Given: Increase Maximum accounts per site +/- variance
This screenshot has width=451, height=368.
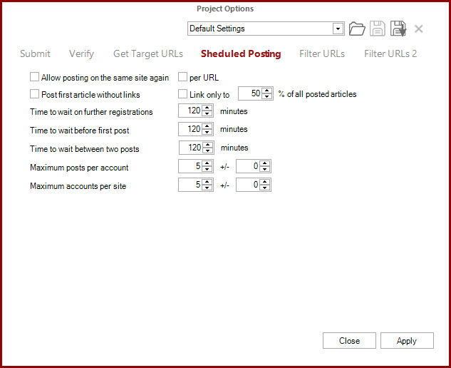Looking at the screenshot, I should coord(264,182).
